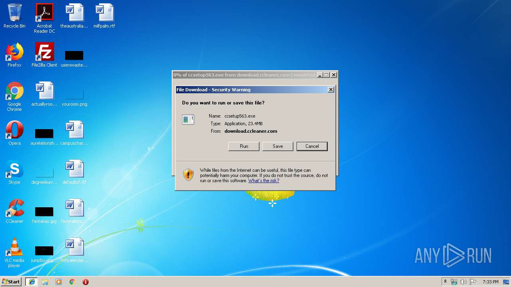Click Save to save ccsetup563.exe
This screenshot has height=287, width=511.
click(278, 146)
